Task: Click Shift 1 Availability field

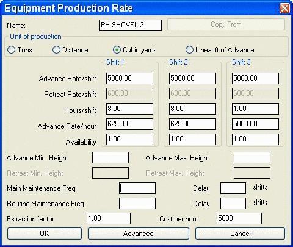Action: point(129,139)
